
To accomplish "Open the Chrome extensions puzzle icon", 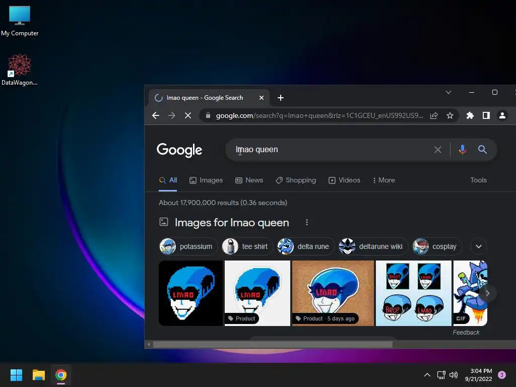I will click(x=470, y=115).
